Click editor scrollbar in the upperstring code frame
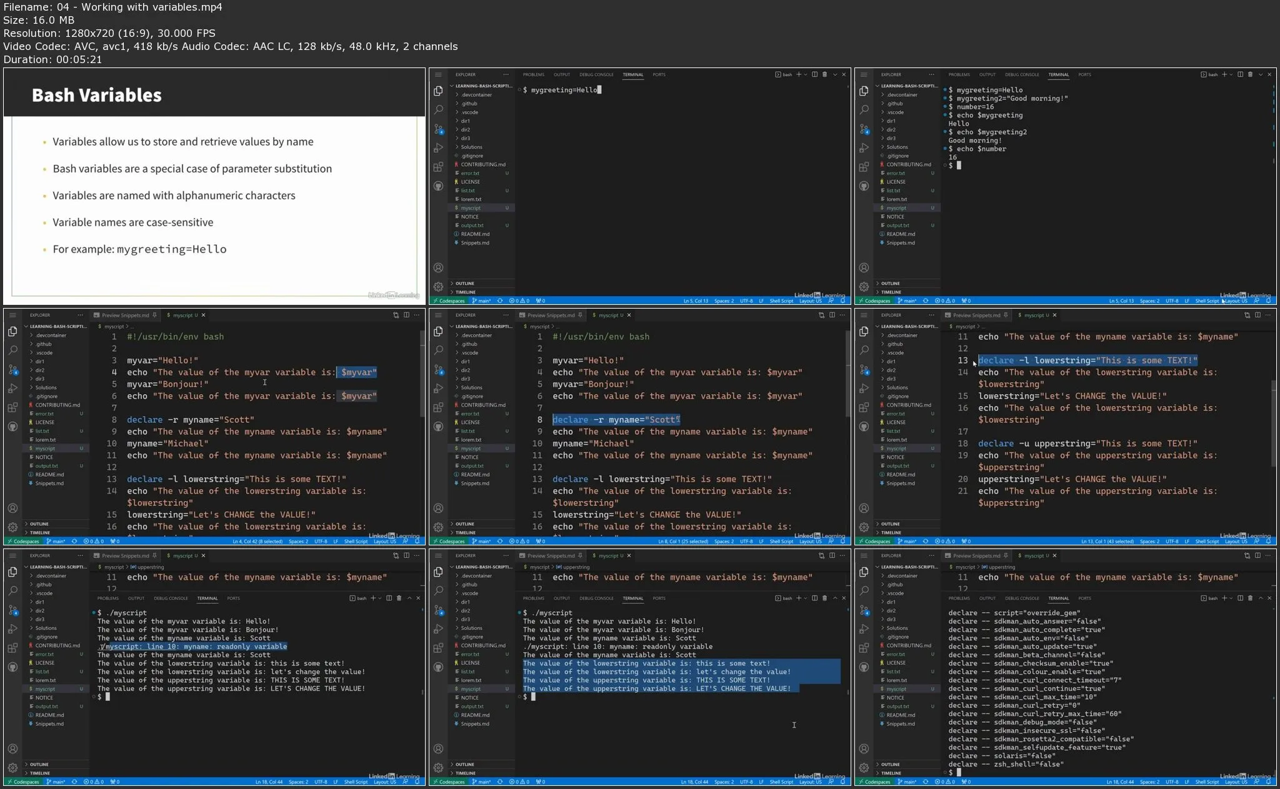Viewport: 1280px width, 789px height. 1273,422
